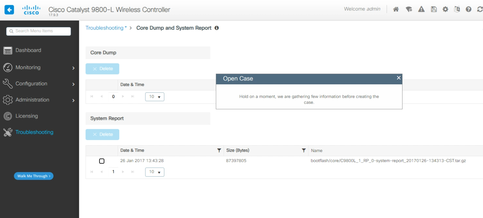
Task: Click the Cisco Catalyst 9800-L Wireless Controller title
Action: pos(109,10)
